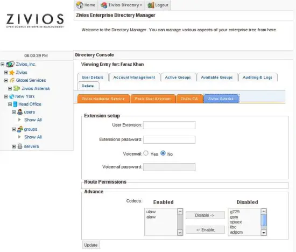The height and width of the screenshot is (252, 296).
Task: Select speex in Disabled codecs
Action: pyautogui.click(x=236, y=222)
